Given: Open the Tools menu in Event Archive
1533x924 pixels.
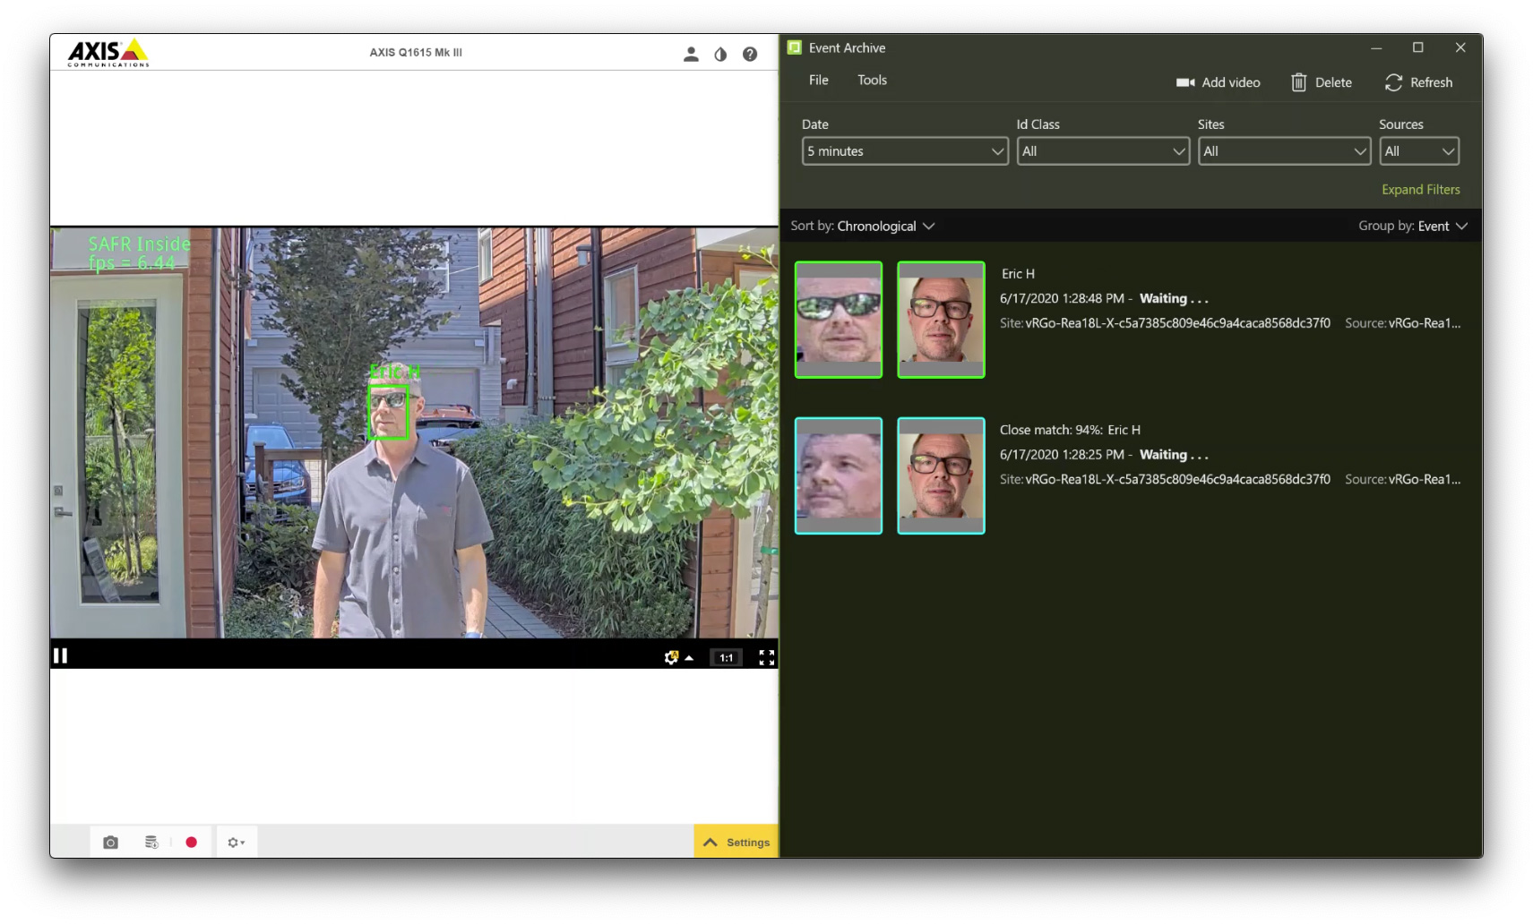Looking at the screenshot, I should click(x=872, y=80).
